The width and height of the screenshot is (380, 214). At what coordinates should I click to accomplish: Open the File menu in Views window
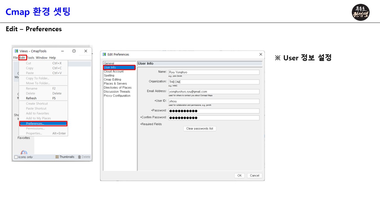point(15,58)
